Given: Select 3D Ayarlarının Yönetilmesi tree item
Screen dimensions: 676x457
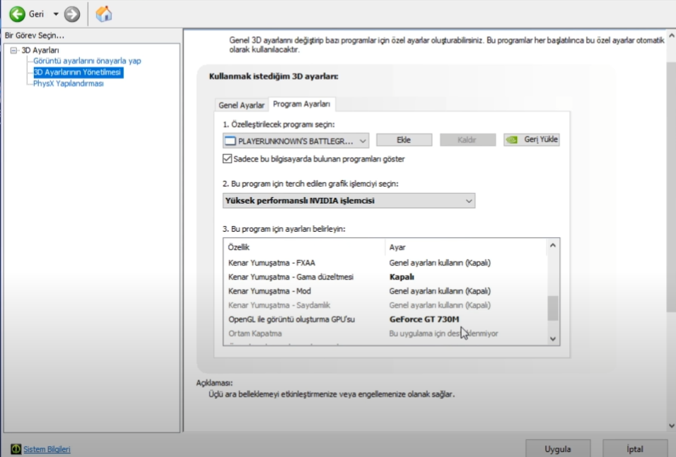Looking at the screenshot, I should (78, 72).
